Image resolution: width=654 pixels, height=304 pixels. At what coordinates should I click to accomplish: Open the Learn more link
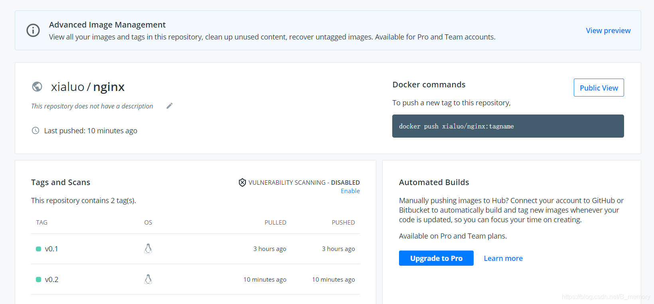click(x=503, y=259)
